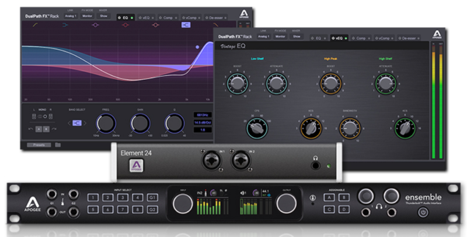Viewport: 467px width, 237px height.
Task: Click the High Shelf ATTENUATE knob
Action: [385, 84]
